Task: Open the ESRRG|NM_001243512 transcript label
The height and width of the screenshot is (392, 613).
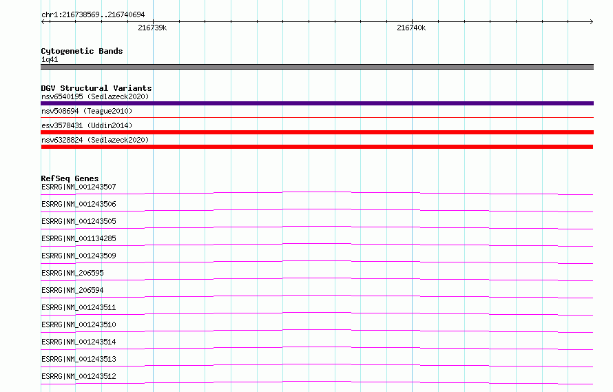Action: tap(79, 376)
